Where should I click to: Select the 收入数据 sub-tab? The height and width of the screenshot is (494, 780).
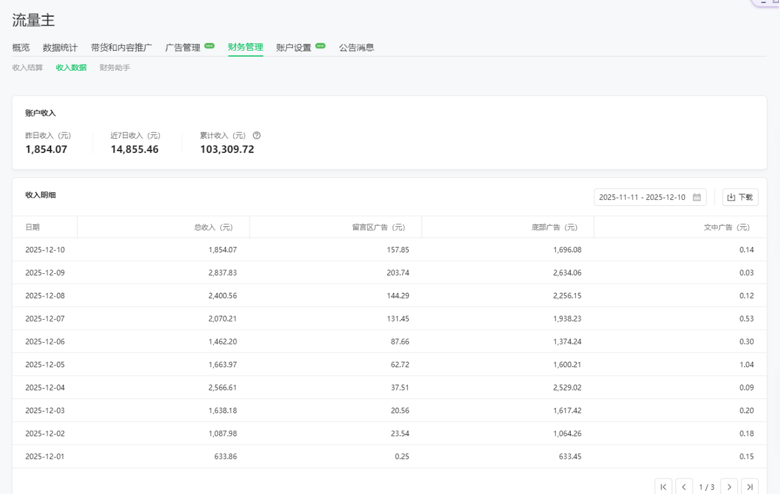coord(71,68)
